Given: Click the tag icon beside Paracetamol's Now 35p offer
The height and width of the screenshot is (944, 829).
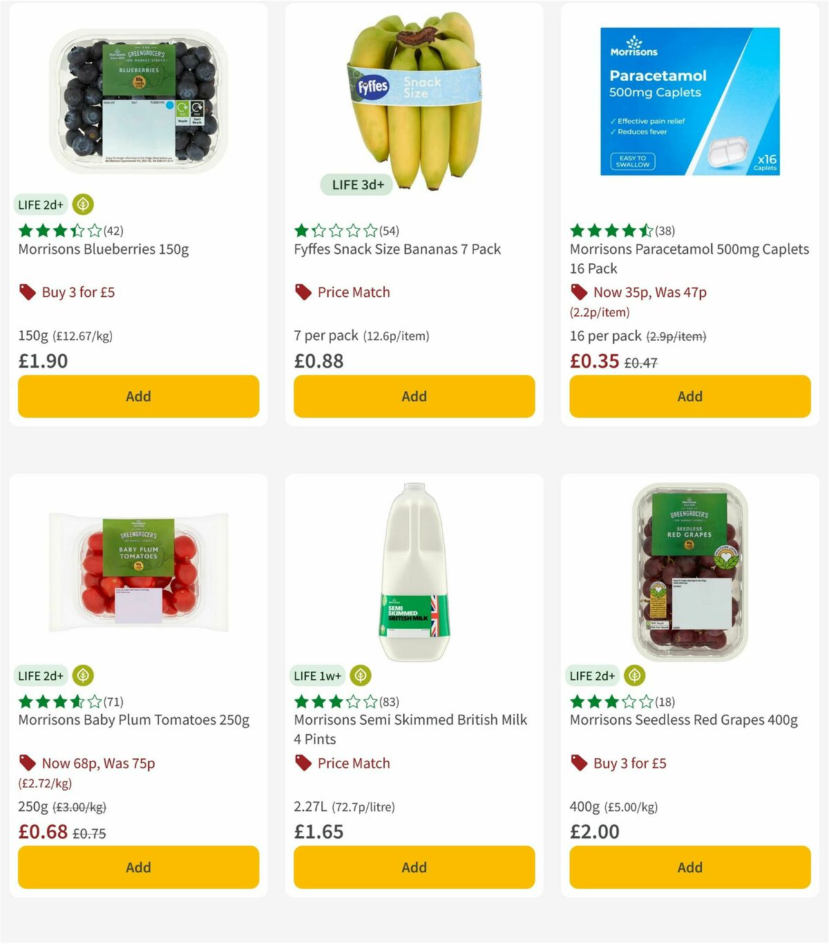Looking at the screenshot, I should (x=579, y=292).
